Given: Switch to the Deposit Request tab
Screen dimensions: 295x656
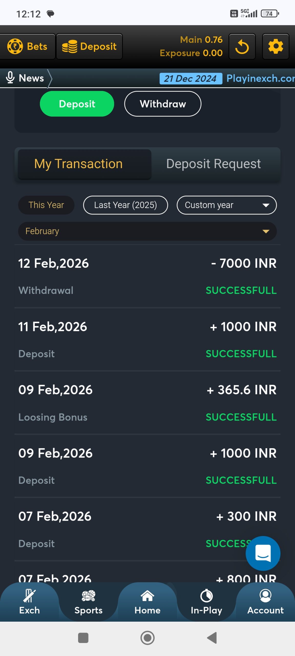Looking at the screenshot, I should (214, 164).
